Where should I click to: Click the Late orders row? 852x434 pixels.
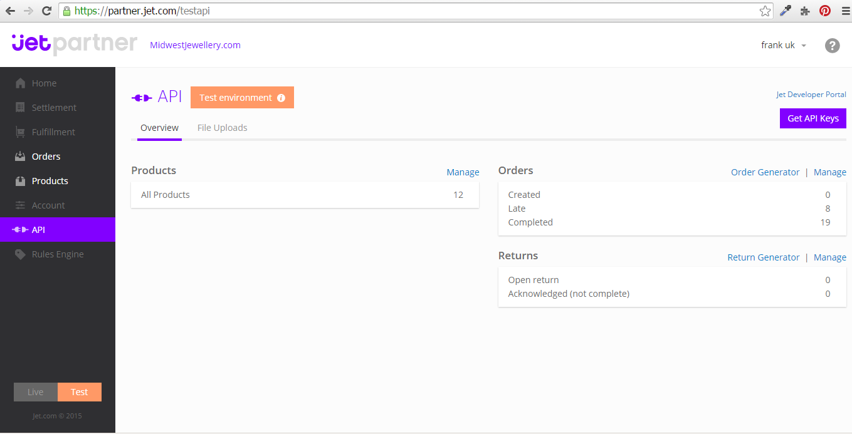[672, 209]
